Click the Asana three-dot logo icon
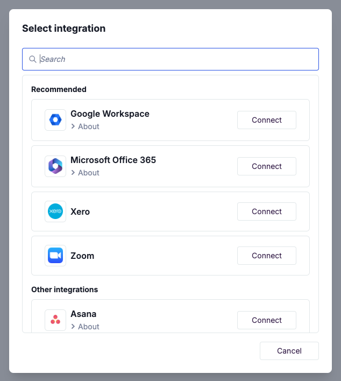Image resolution: width=341 pixels, height=381 pixels. pyautogui.click(x=55, y=320)
